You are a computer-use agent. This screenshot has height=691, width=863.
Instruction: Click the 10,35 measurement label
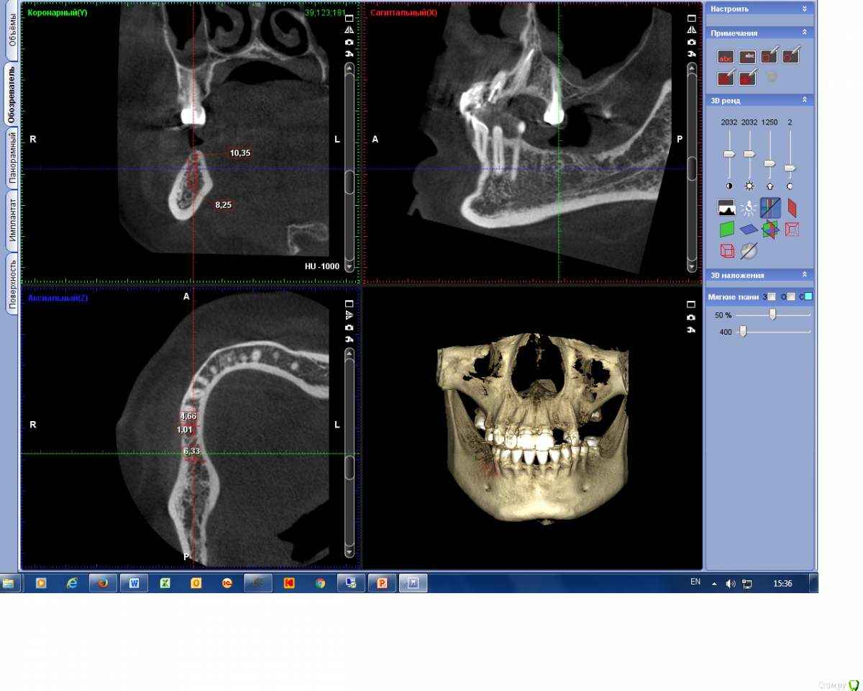tap(239, 153)
